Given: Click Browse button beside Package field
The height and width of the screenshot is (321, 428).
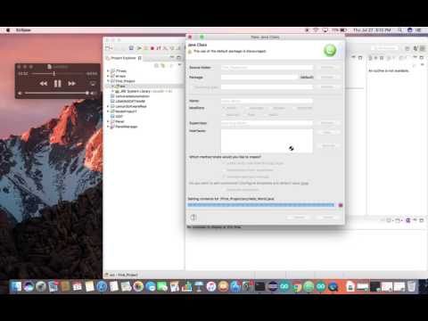Looking at the screenshot, I should click(x=327, y=78).
